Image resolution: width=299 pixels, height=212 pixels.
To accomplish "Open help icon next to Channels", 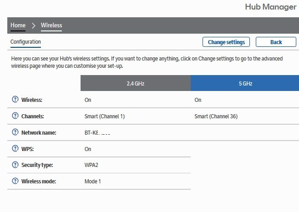I will point(15,116).
